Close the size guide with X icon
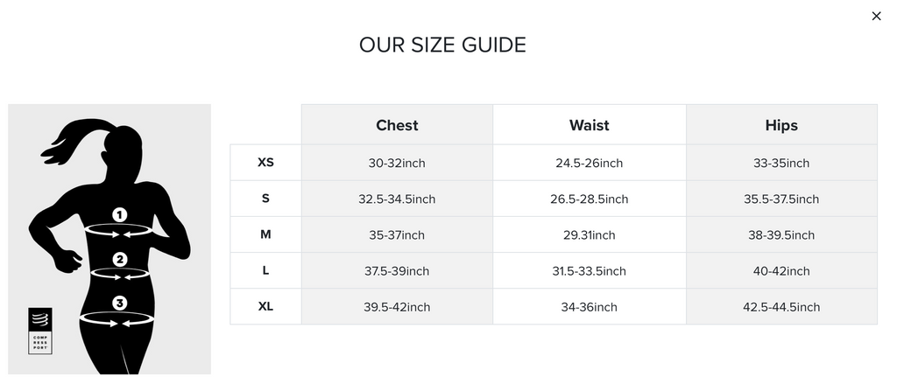The height and width of the screenshot is (384, 897). [876, 16]
